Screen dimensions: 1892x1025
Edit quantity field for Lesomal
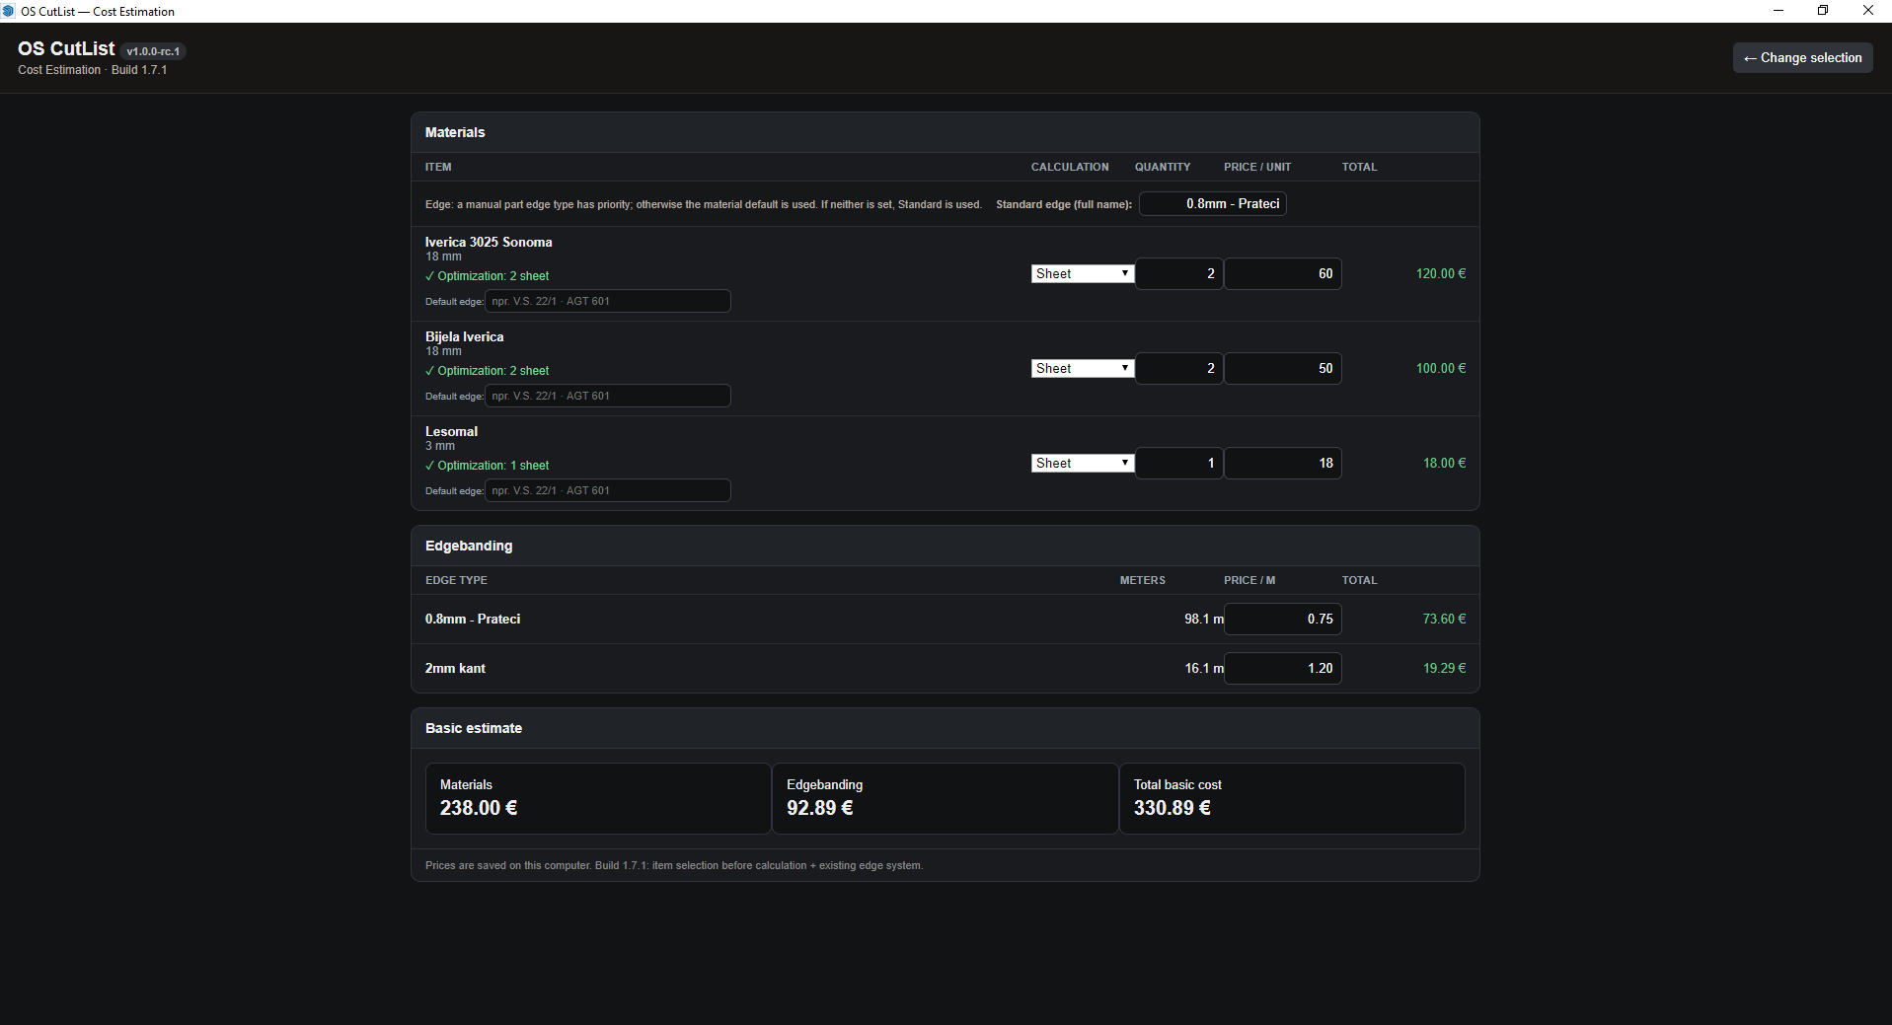click(1179, 463)
